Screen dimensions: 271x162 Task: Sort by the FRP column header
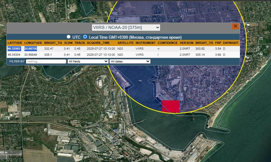click(x=218, y=43)
